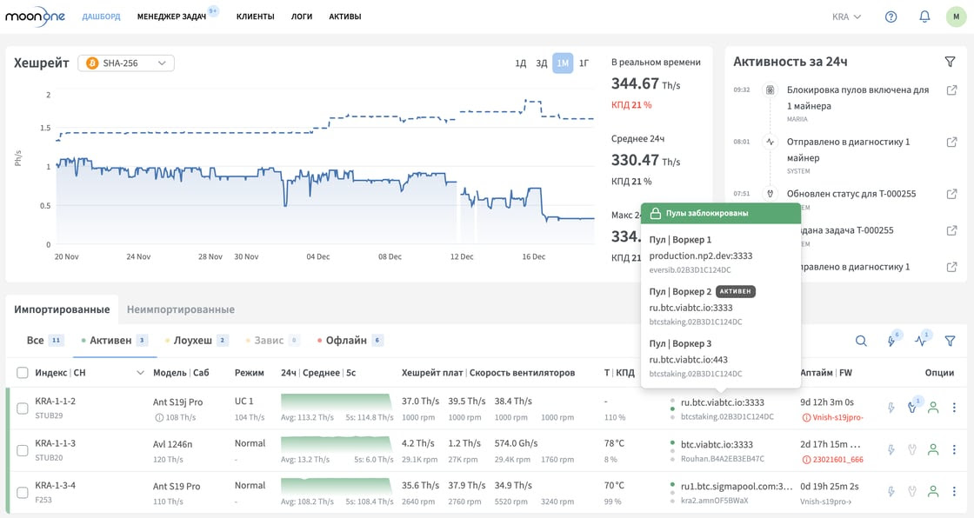Click table lightning icon with badge 6

tap(892, 340)
